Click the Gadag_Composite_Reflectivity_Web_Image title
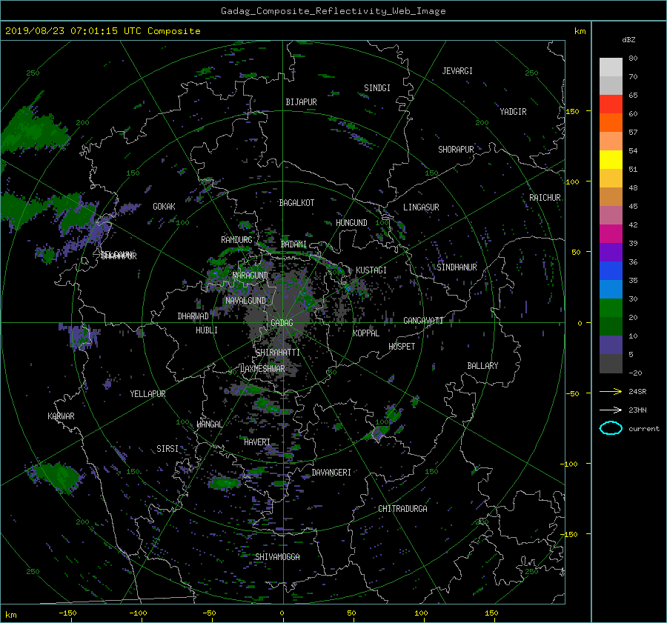Screen dimensions: 667x623 333,11
